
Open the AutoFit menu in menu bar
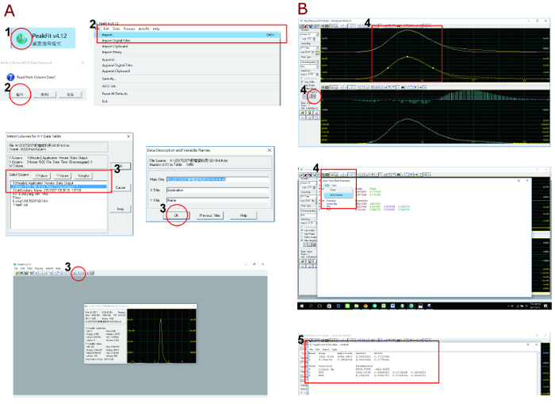click(x=143, y=27)
